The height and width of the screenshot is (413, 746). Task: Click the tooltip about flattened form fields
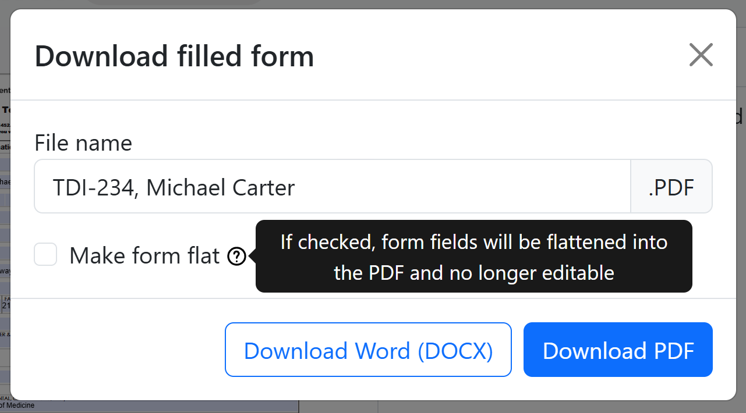[473, 256]
